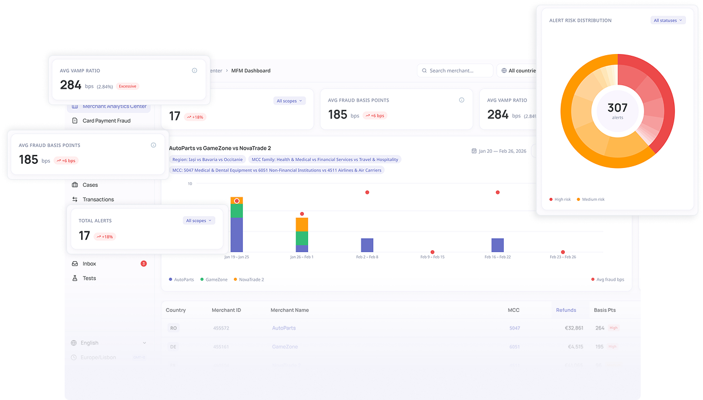Click the search magnifier icon

click(x=424, y=70)
